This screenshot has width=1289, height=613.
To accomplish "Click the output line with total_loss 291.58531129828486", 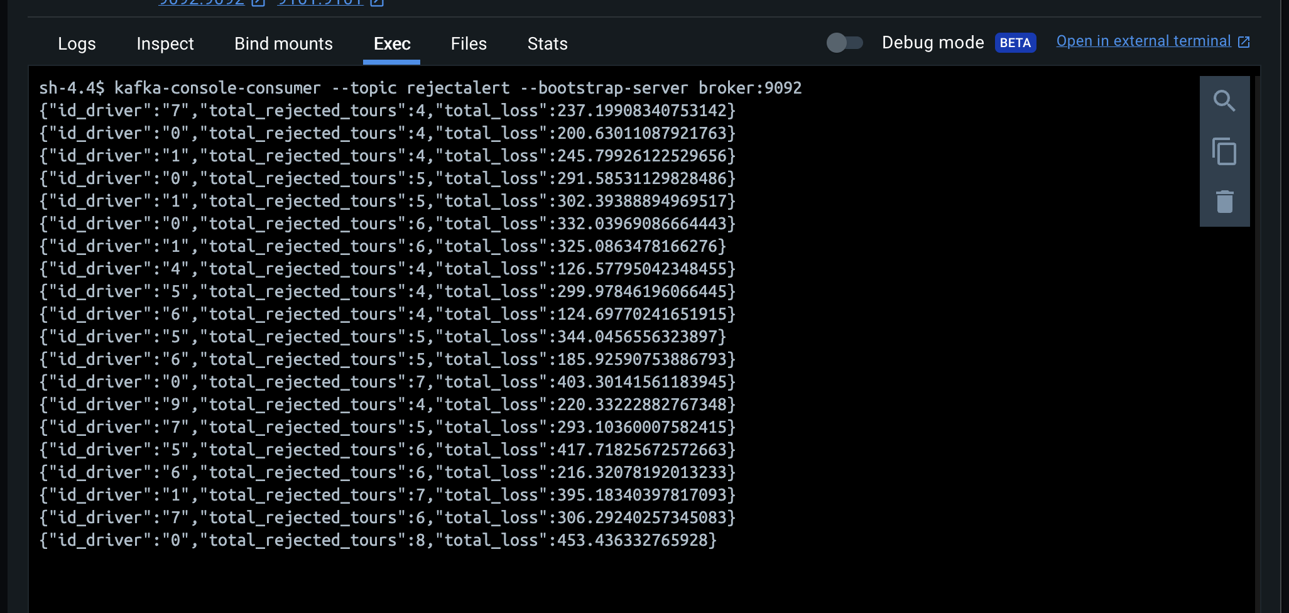I will (x=387, y=178).
